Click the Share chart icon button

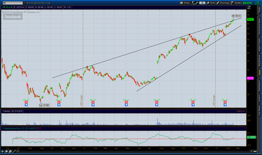185,3
